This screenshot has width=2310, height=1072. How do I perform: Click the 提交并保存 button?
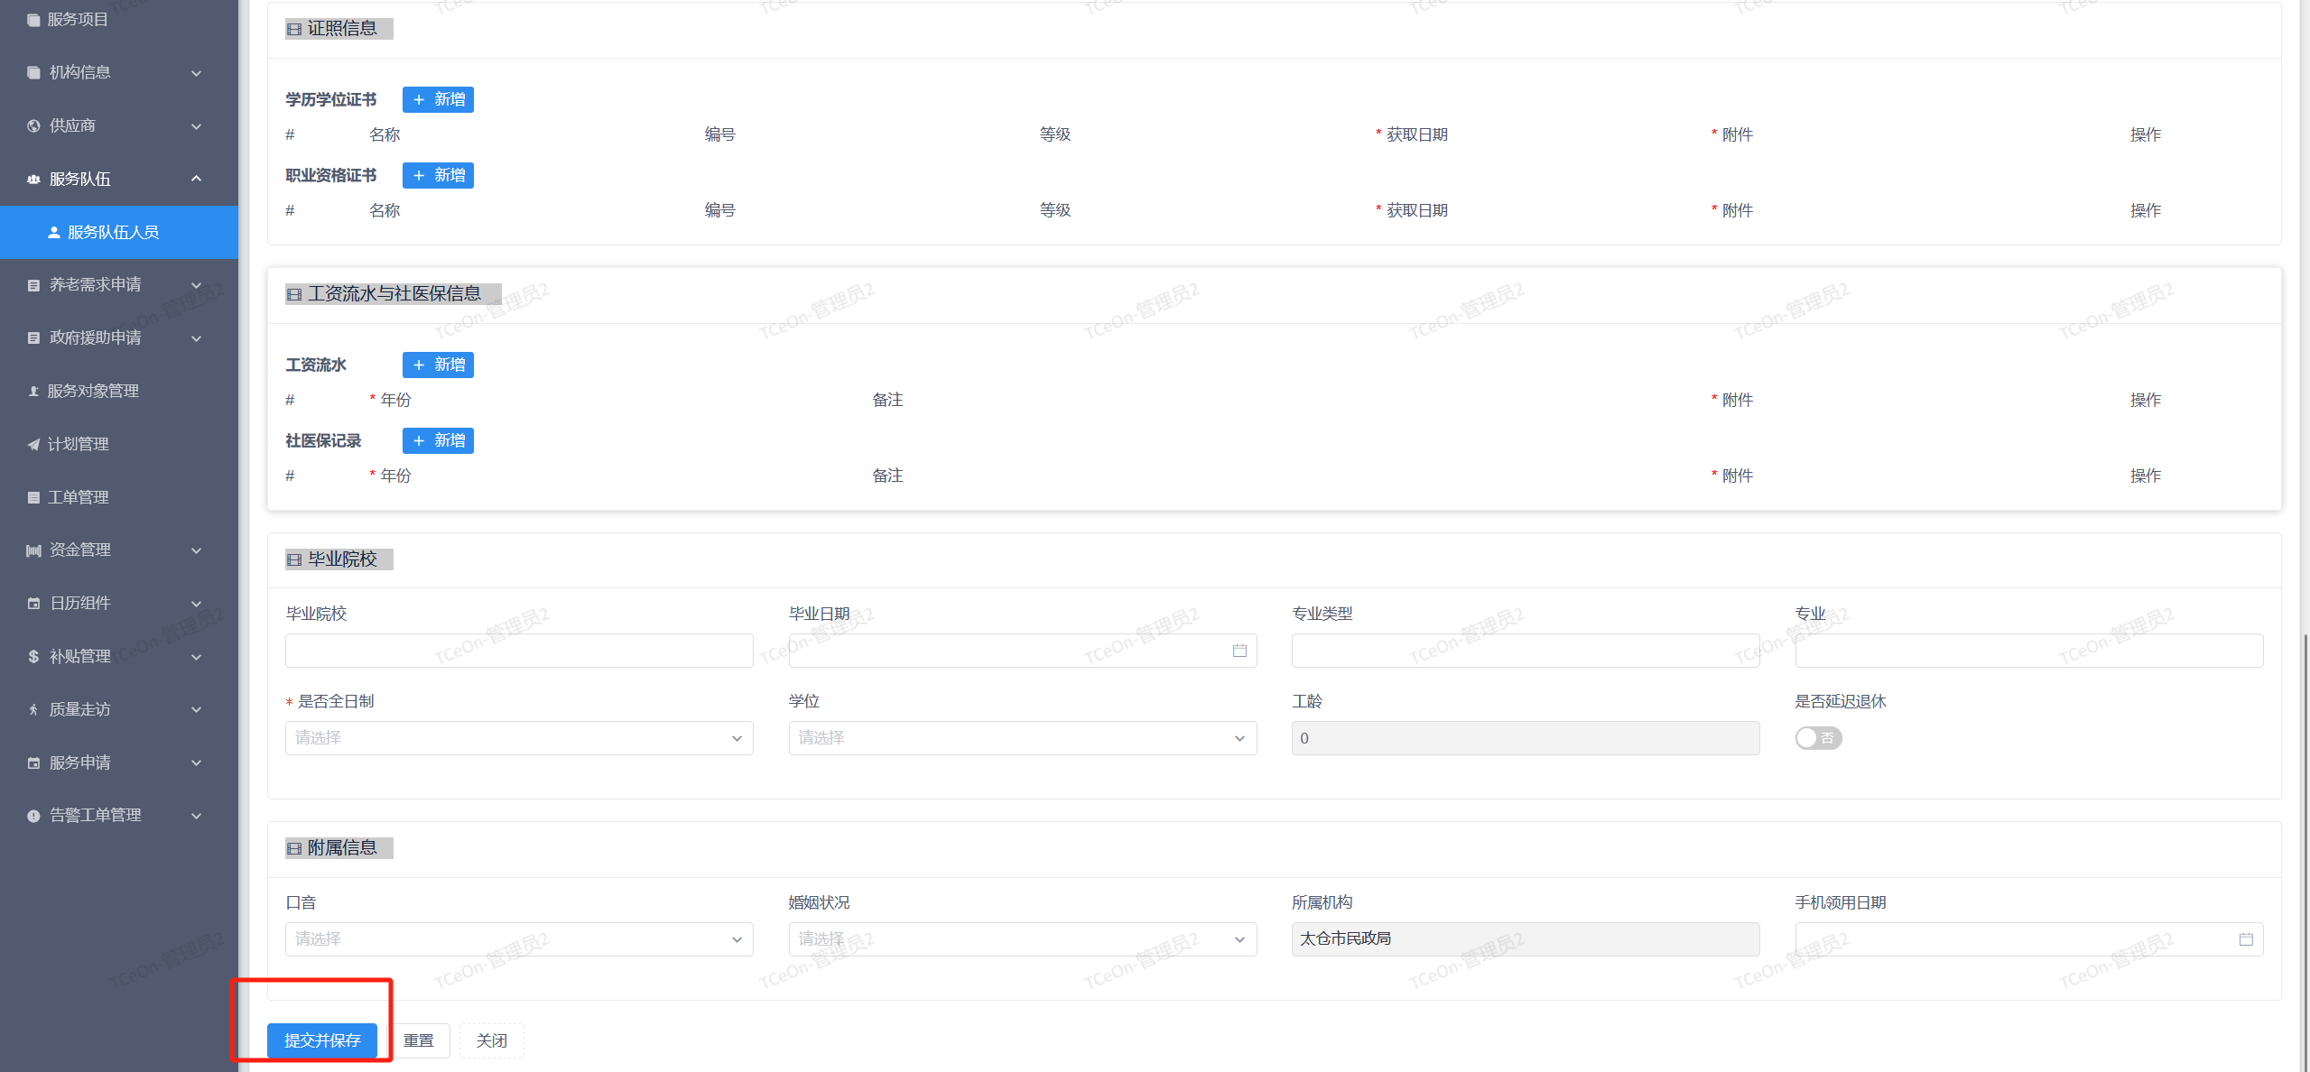(x=322, y=1040)
